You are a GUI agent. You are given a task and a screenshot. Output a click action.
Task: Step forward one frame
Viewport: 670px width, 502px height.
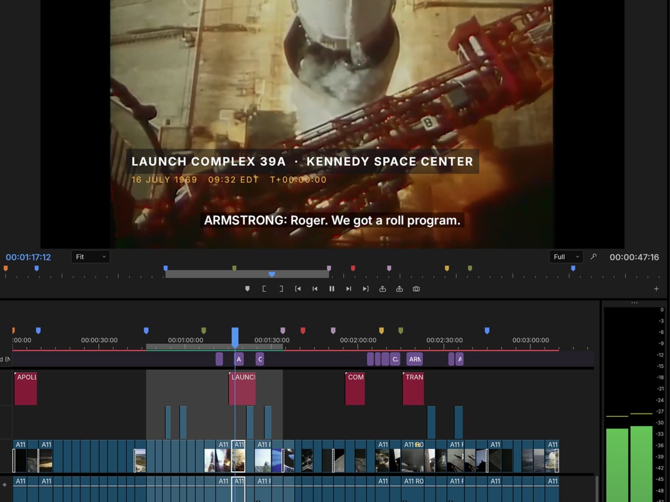coord(348,289)
